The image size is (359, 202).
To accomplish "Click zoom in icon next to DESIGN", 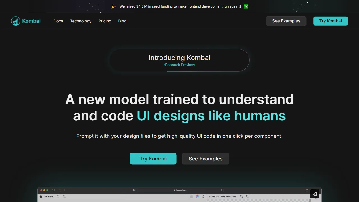I will [64, 196].
